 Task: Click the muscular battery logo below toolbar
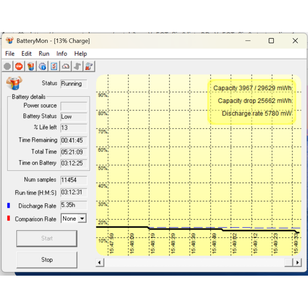pos(14,83)
